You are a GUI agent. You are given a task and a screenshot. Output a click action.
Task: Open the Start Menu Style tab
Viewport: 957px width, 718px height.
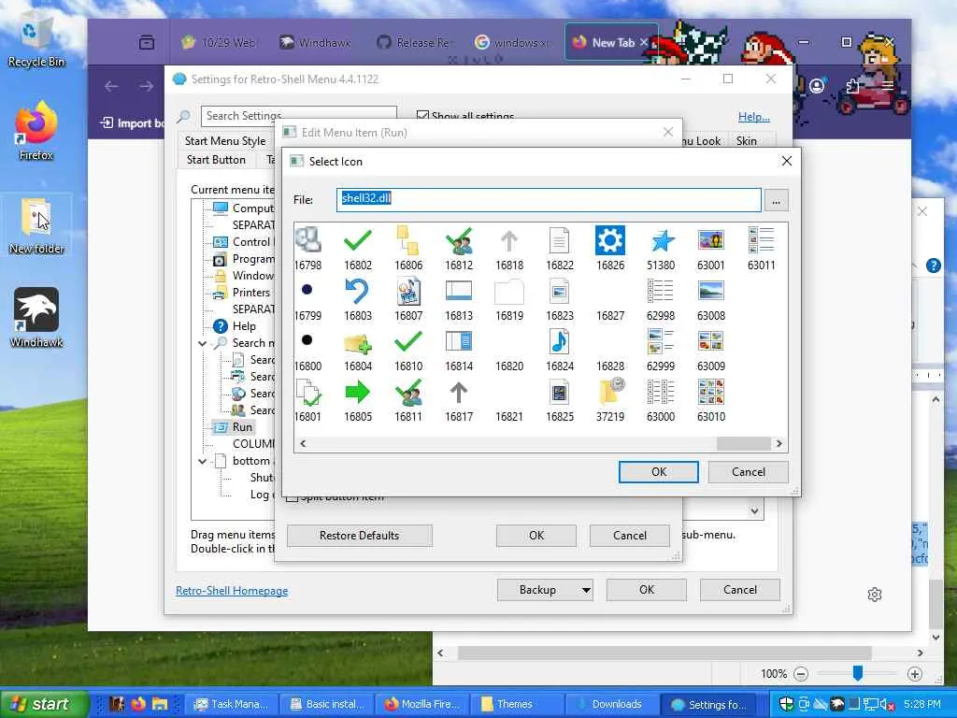[x=225, y=141]
